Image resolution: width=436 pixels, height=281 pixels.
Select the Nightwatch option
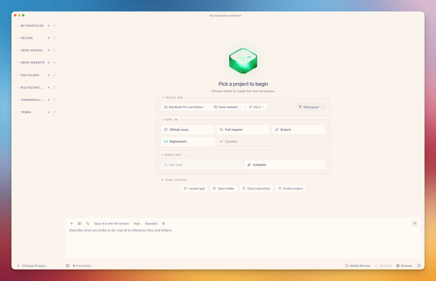[188, 142]
